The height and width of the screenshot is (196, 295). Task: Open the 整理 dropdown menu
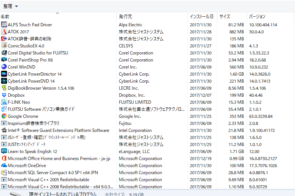coord(10,6)
